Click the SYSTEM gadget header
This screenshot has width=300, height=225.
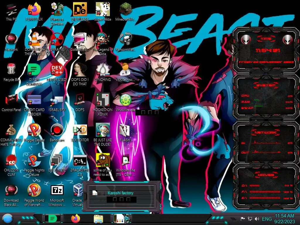click(x=266, y=85)
